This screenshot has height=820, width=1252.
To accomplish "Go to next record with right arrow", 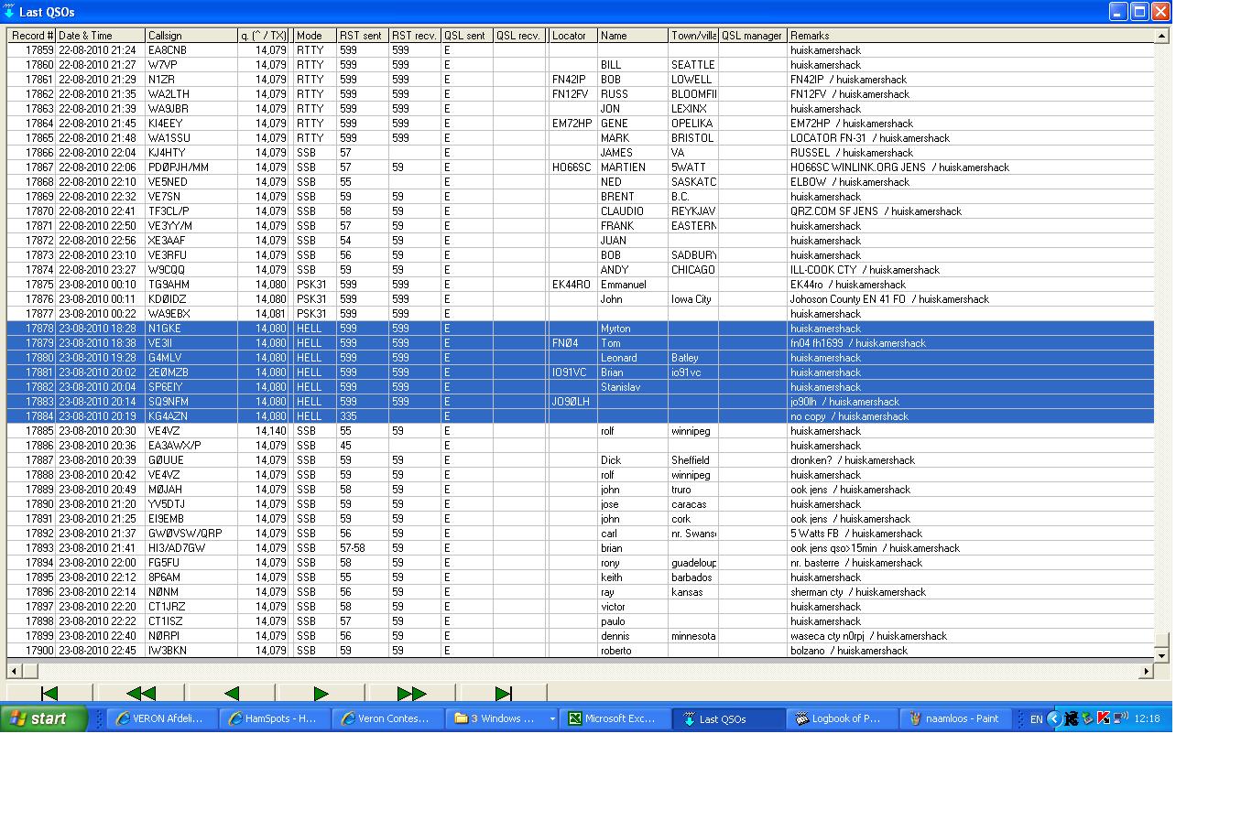I will [x=321, y=694].
